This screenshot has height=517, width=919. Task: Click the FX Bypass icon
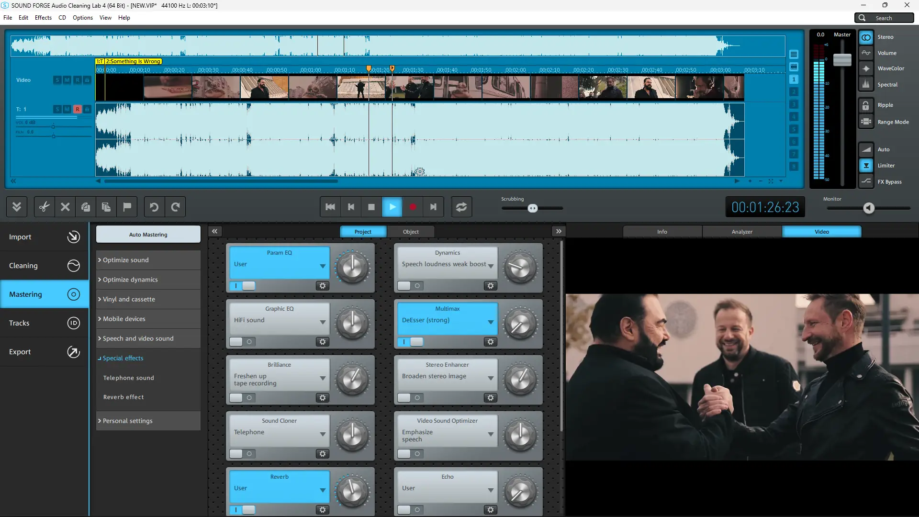click(x=866, y=181)
